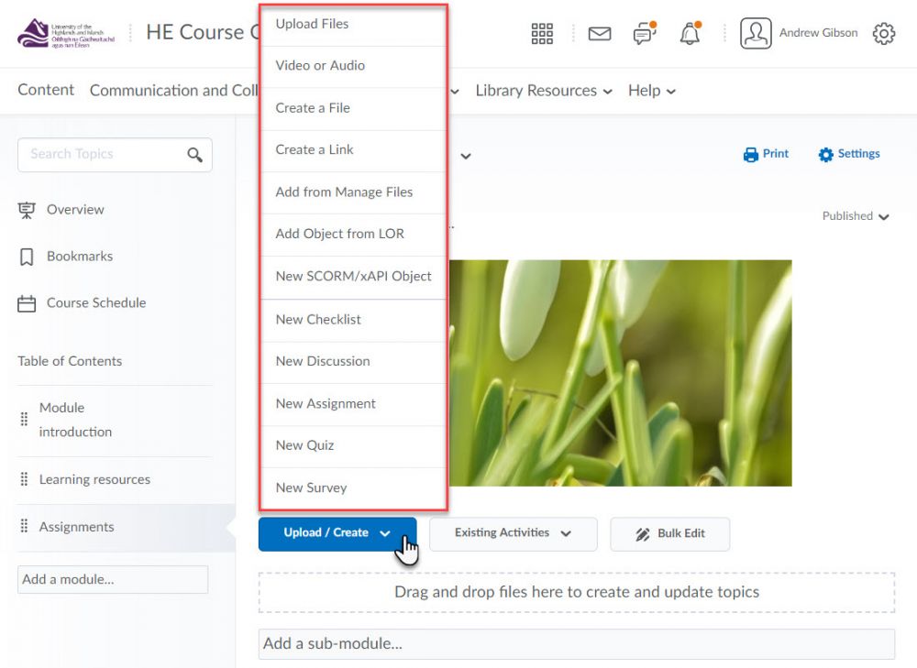This screenshot has height=668, width=917.
Task: Choose Add from Manage Files
Action: [353, 192]
